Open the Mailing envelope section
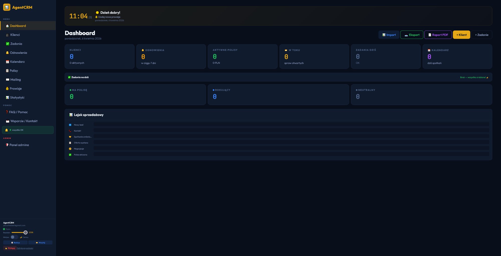This screenshot has height=256, width=501. click(x=15, y=79)
